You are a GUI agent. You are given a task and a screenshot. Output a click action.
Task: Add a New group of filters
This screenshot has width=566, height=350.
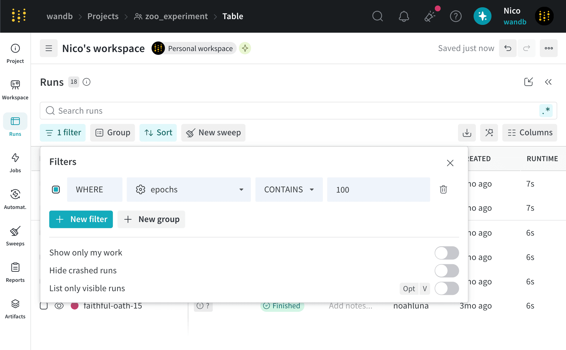pos(151,219)
